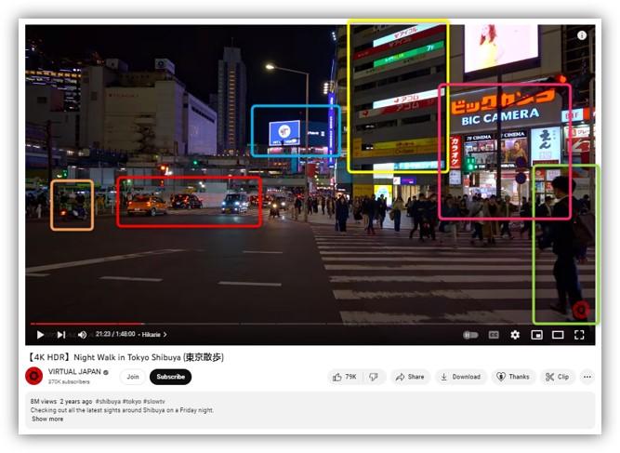
Task: Click the 370K subscribers text
Action: click(x=69, y=381)
